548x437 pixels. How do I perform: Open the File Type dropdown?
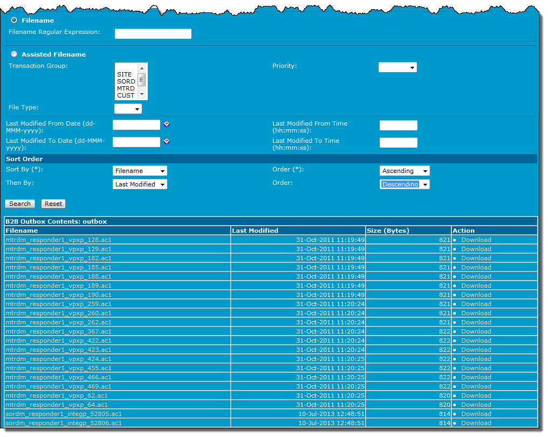pyautogui.click(x=128, y=109)
